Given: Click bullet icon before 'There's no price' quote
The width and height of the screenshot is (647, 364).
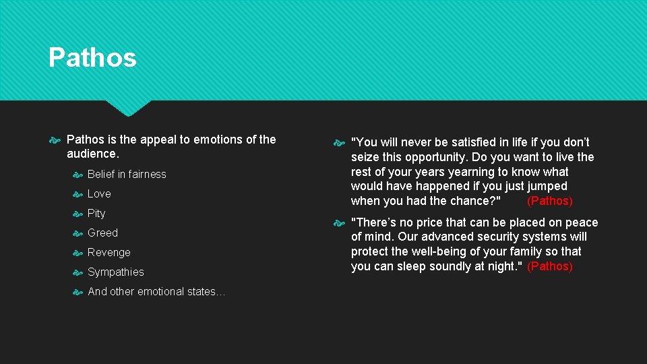Looking at the screenshot, I should (339, 223).
